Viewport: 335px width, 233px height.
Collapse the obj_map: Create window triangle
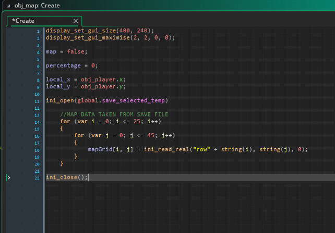pyautogui.click(x=8, y=6)
